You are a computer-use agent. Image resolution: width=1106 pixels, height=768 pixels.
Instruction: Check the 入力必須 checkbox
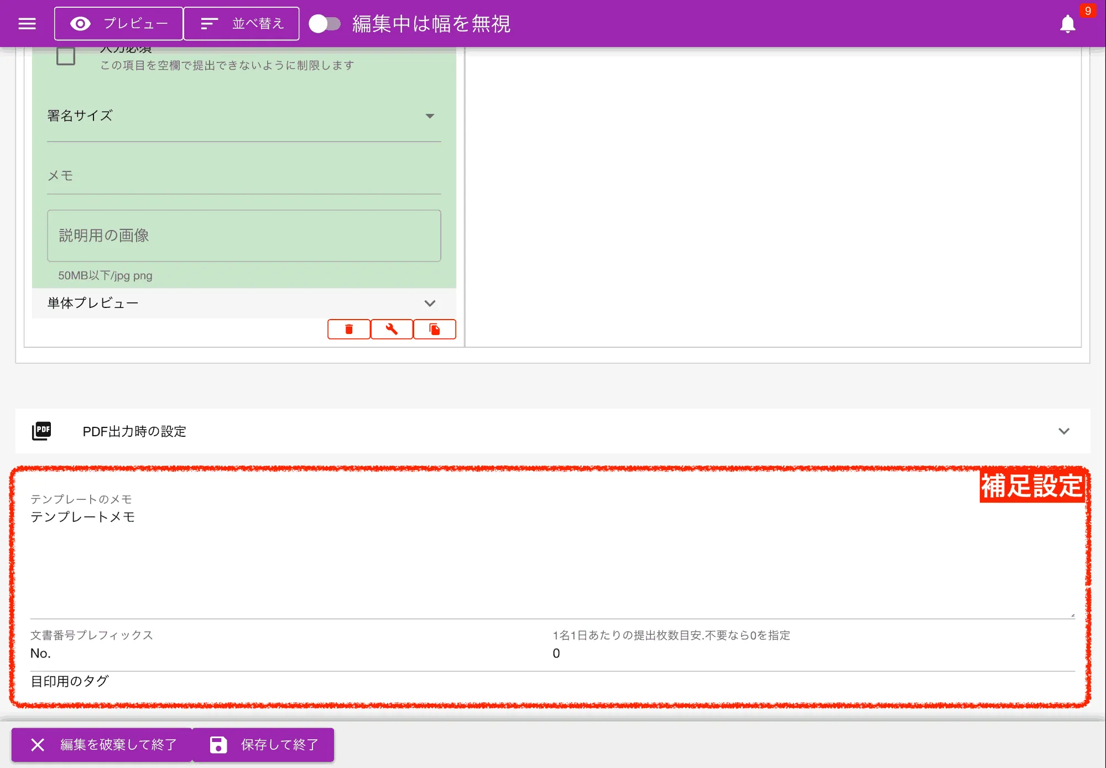[x=66, y=56]
